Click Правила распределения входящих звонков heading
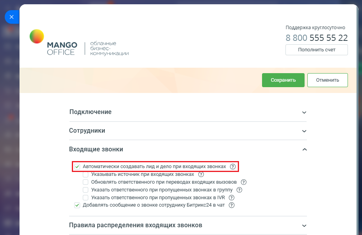The width and height of the screenshot is (362, 235). (136, 225)
